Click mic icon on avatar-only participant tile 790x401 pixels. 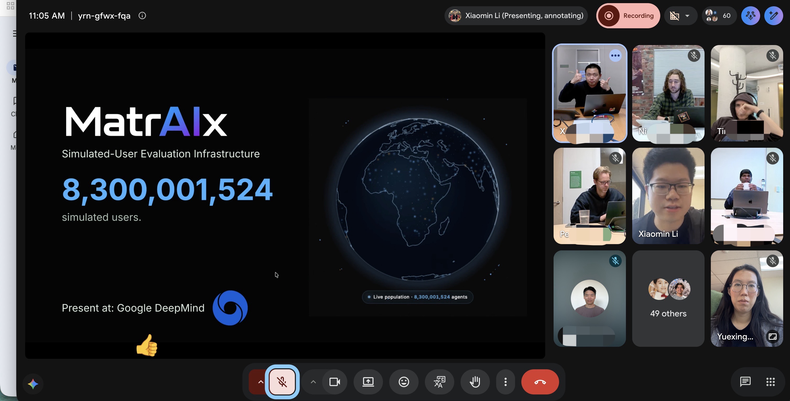(615, 261)
